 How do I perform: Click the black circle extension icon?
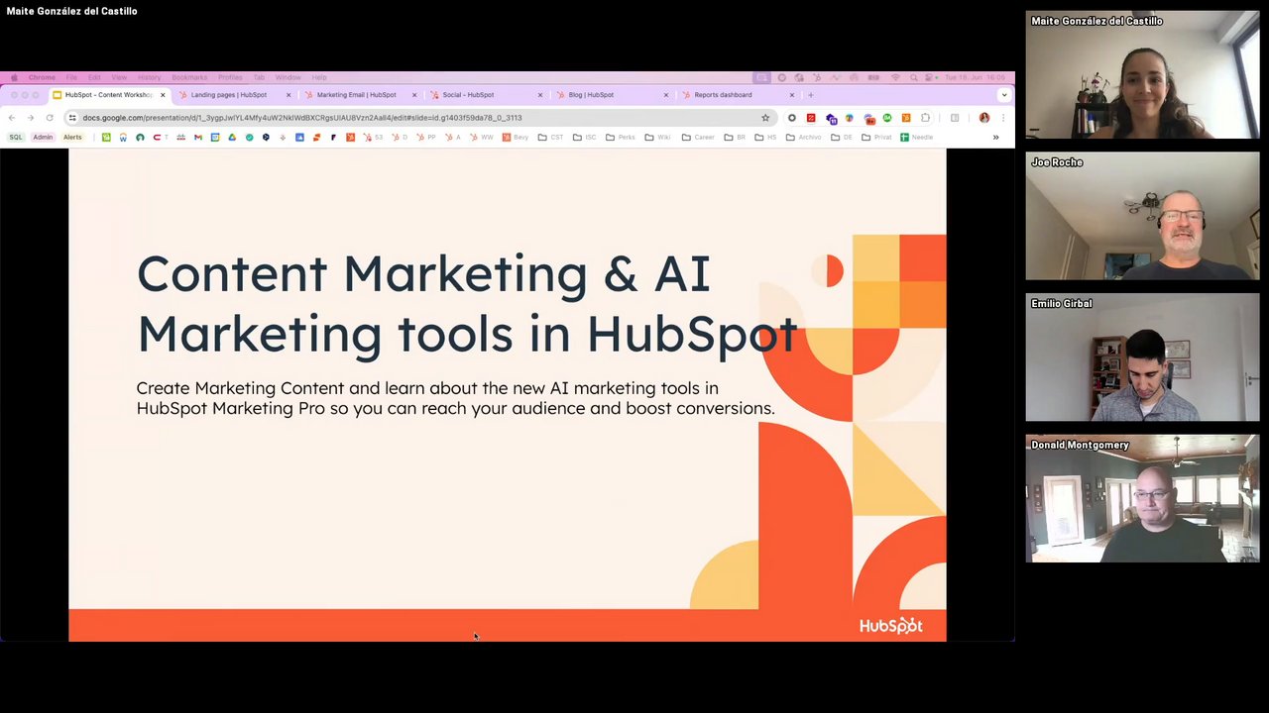click(791, 118)
